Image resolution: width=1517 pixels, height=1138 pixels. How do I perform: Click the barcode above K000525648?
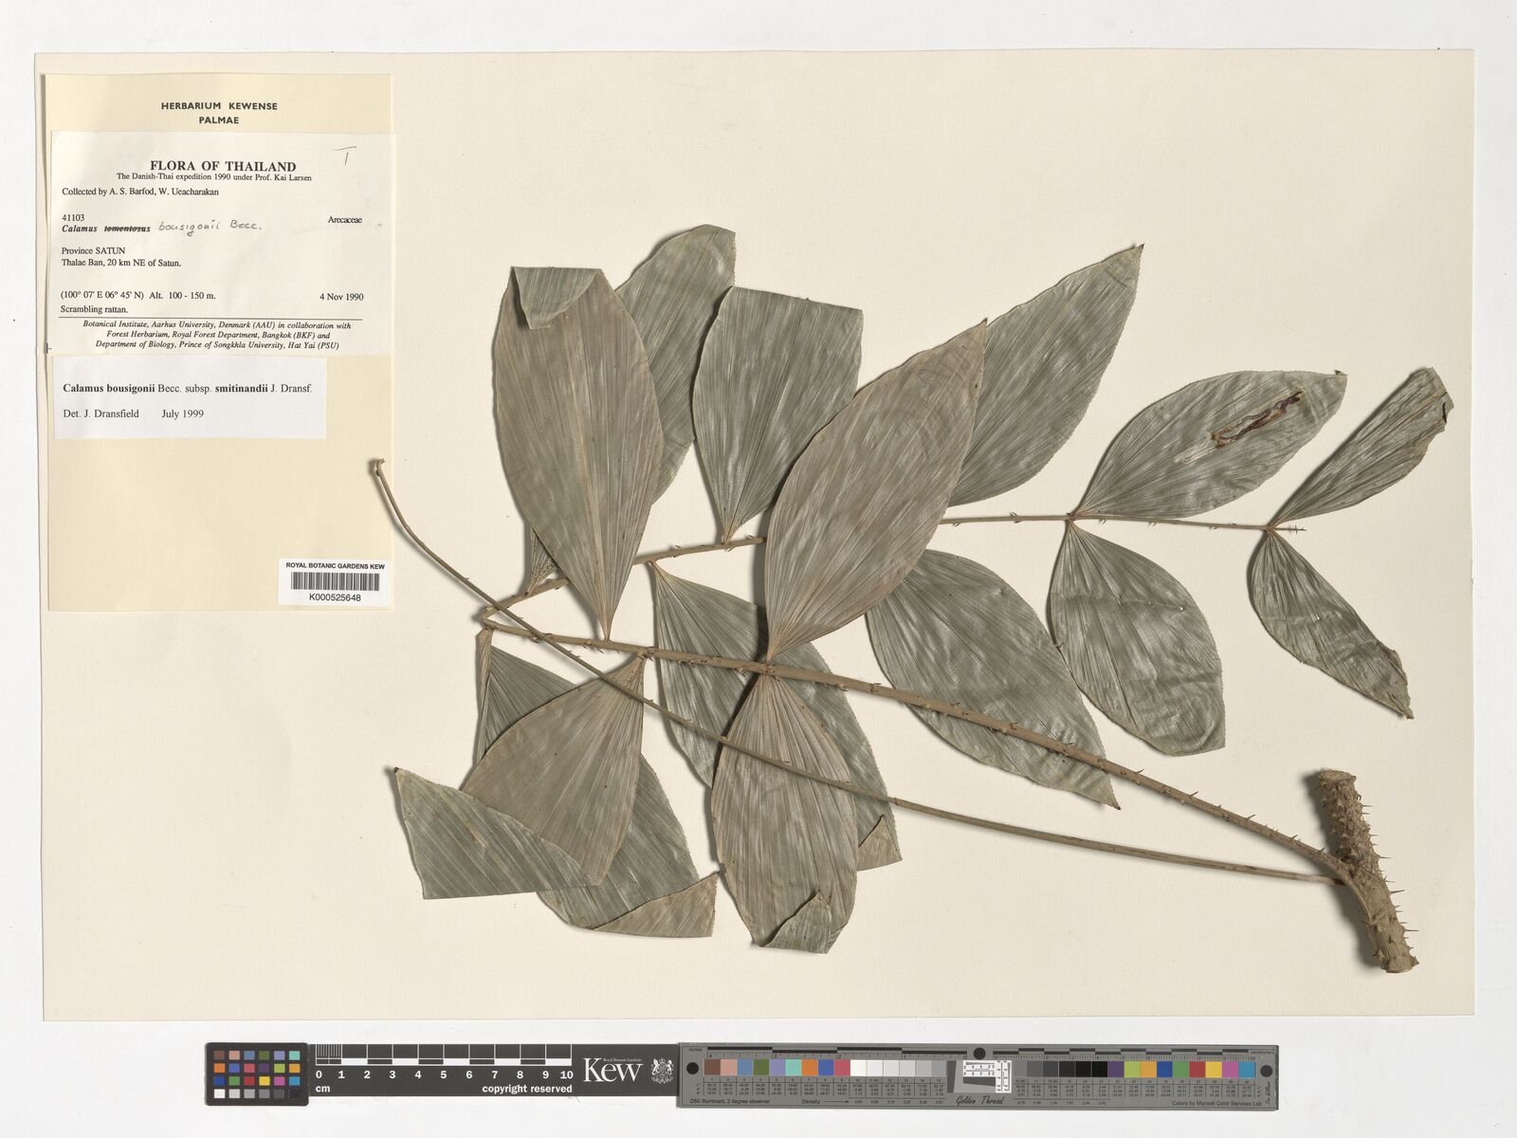(335, 581)
